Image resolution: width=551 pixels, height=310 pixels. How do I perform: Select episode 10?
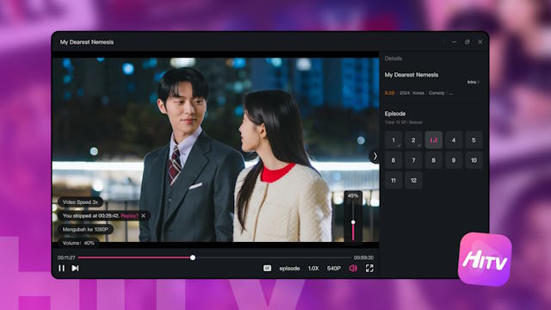[x=474, y=160]
